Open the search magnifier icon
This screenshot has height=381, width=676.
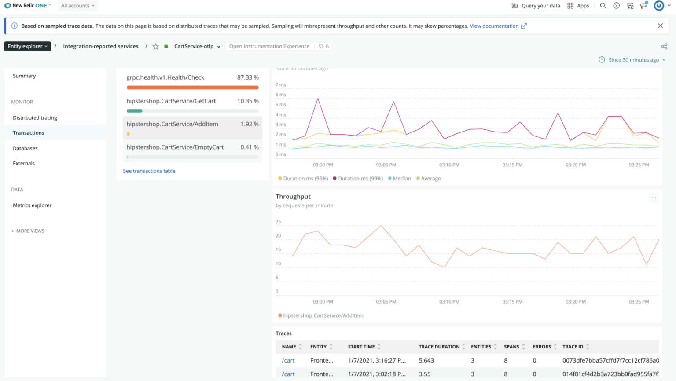[x=603, y=6]
